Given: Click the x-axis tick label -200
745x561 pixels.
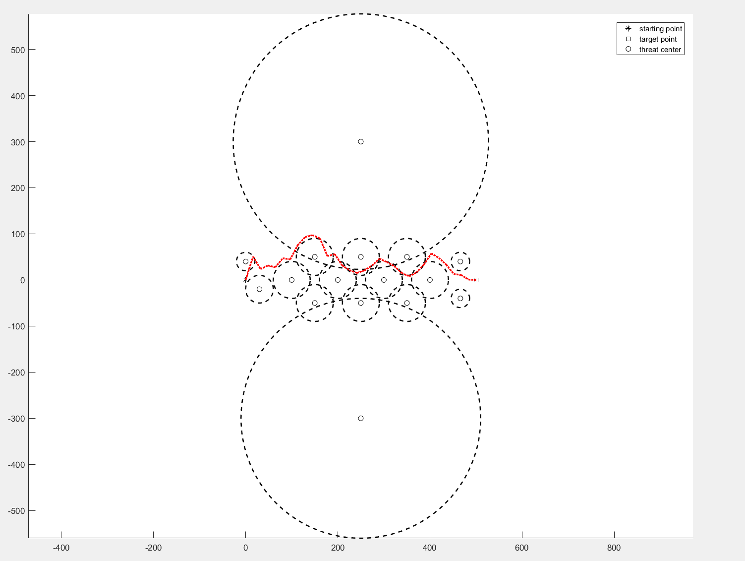Looking at the screenshot, I should (153, 548).
